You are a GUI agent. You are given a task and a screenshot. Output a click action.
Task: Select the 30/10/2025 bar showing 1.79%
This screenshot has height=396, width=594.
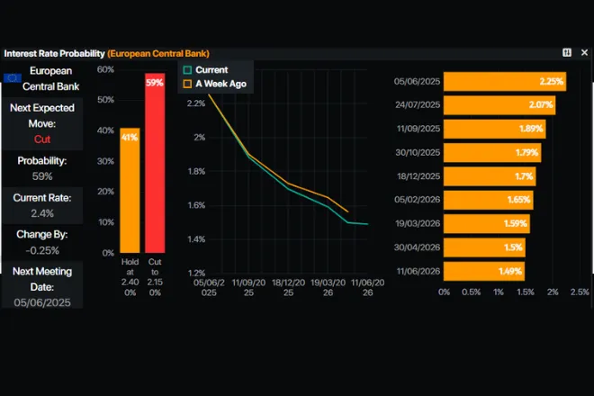(492, 153)
